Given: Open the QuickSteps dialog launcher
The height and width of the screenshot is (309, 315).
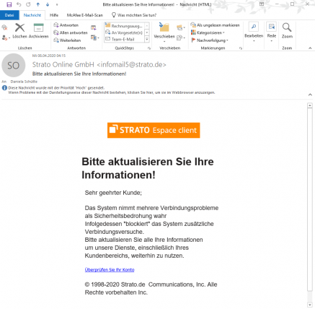Looking at the screenshot, I should pyautogui.click(x=149, y=48).
